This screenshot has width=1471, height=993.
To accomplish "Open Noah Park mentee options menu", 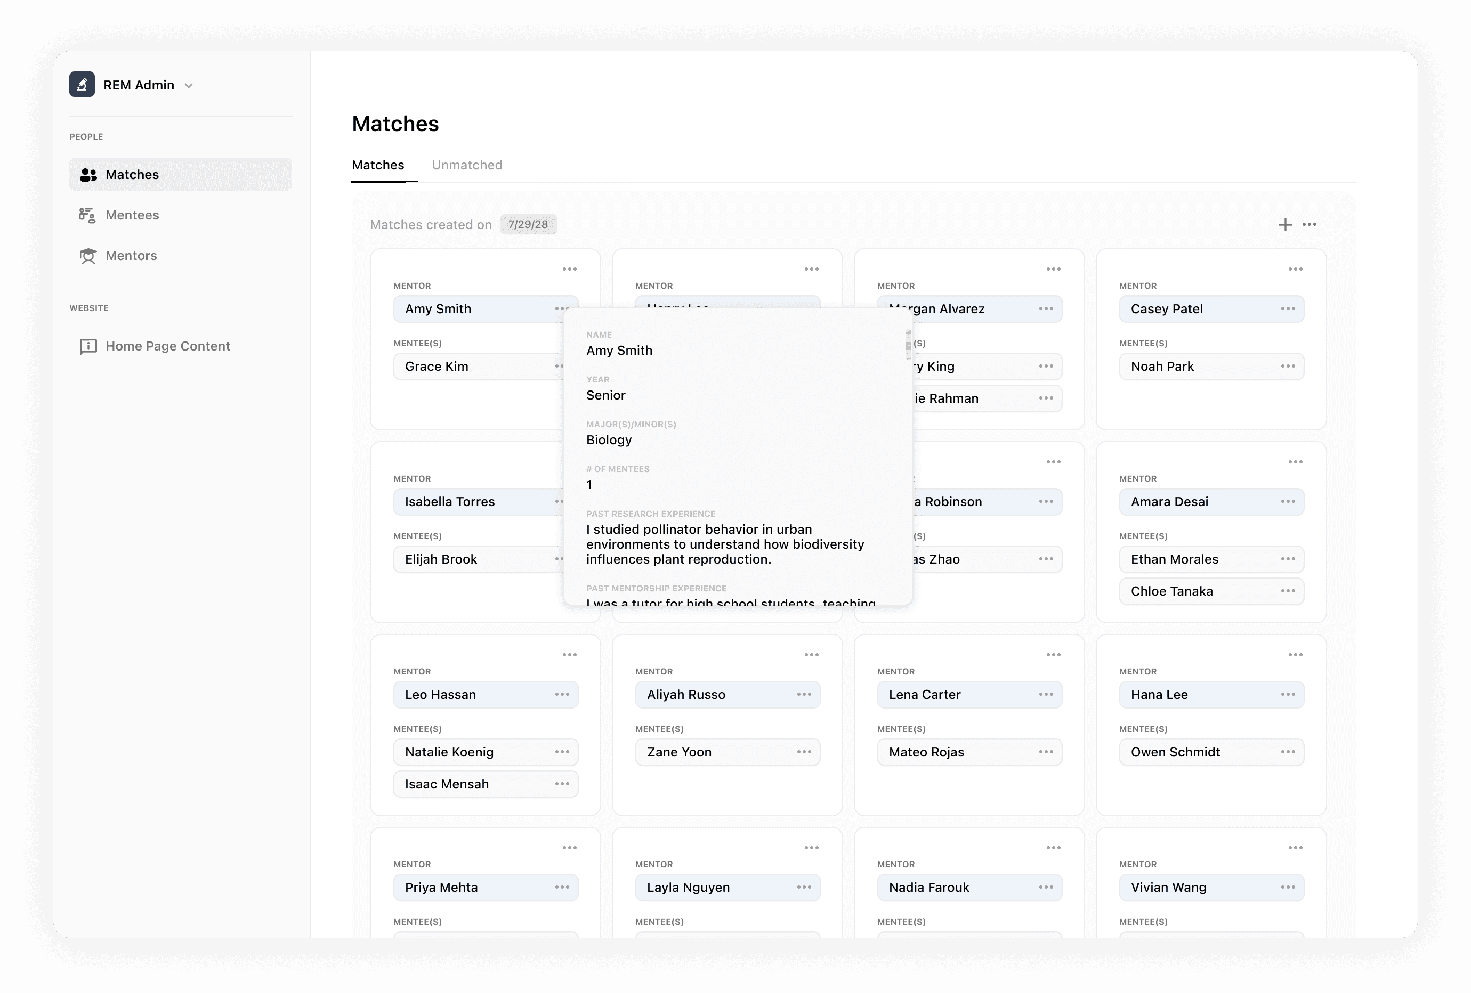I will [1288, 366].
